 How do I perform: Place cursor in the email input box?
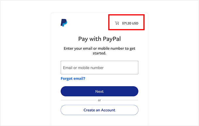point(99,68)
